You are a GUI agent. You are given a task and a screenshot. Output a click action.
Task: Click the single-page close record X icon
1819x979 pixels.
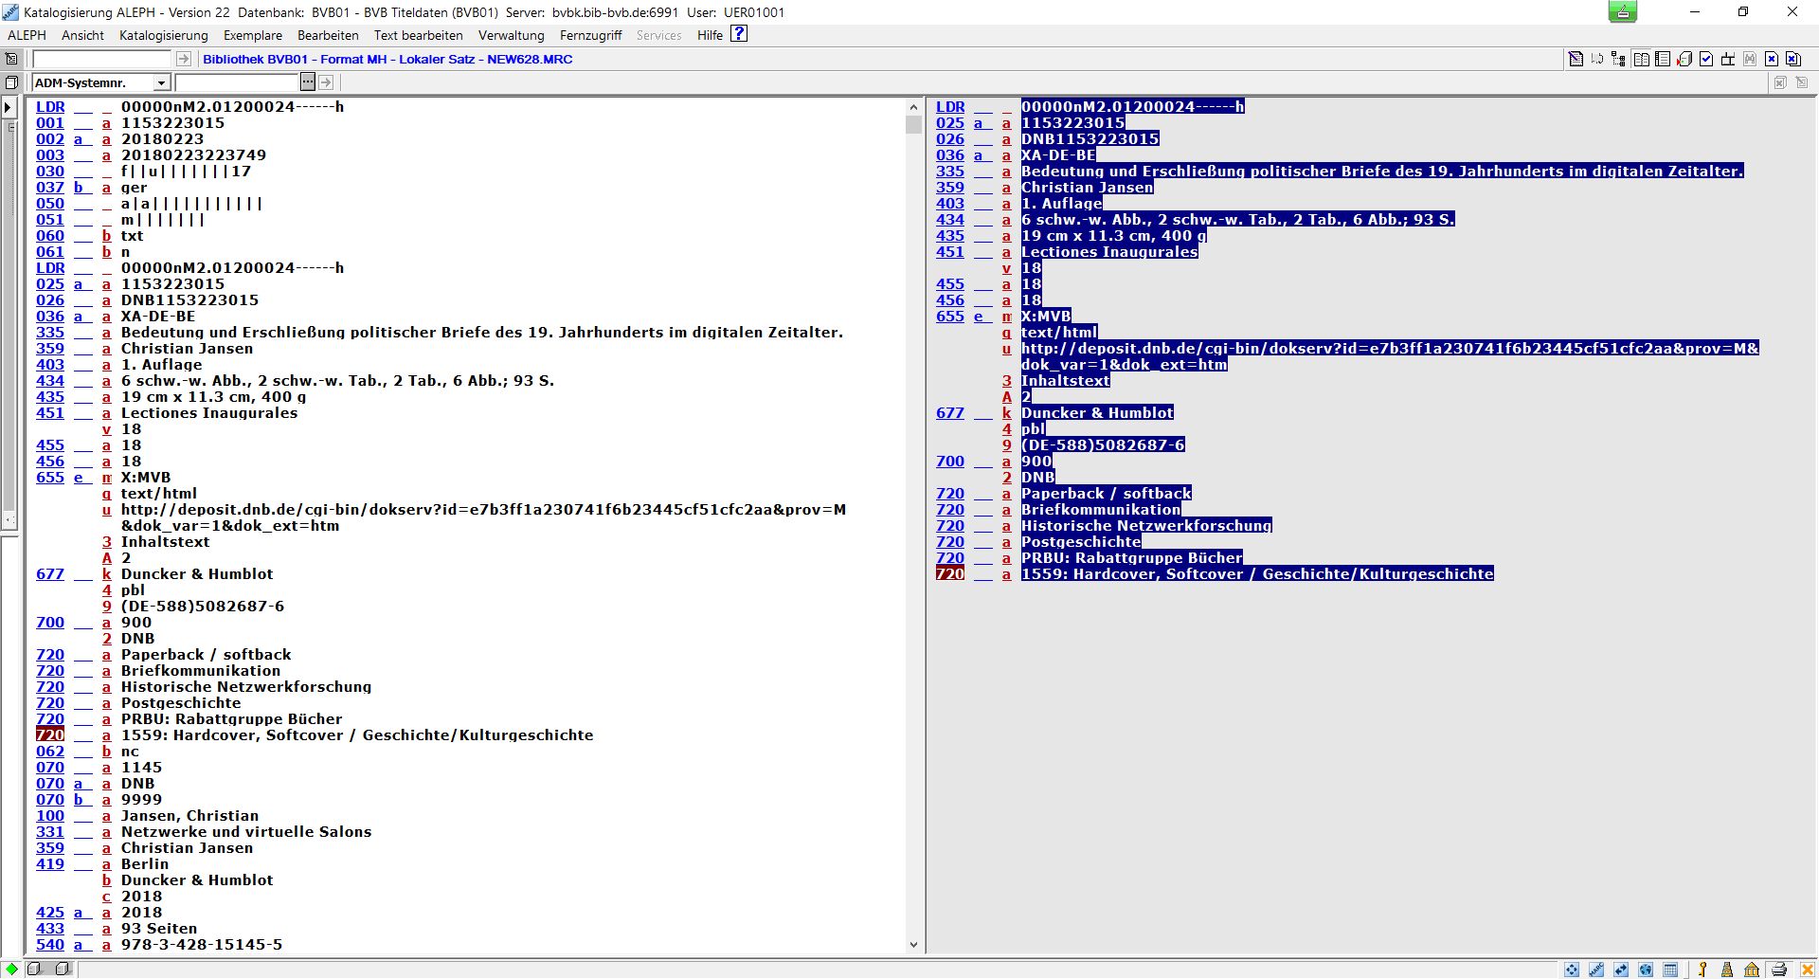pos(1772,59)
